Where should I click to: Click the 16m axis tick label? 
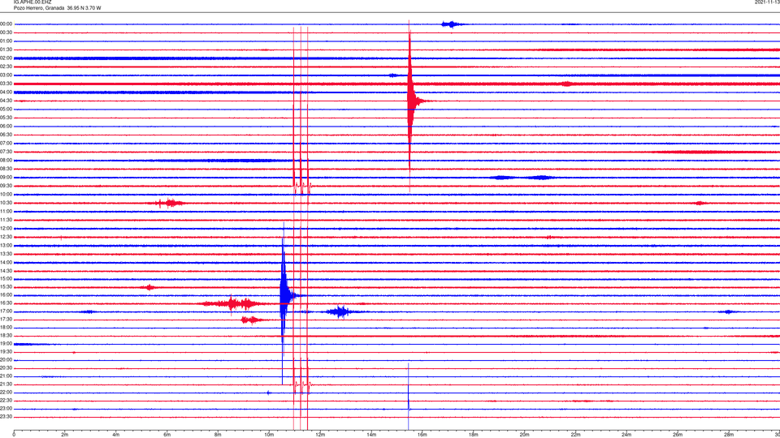(x=422, y=435)
